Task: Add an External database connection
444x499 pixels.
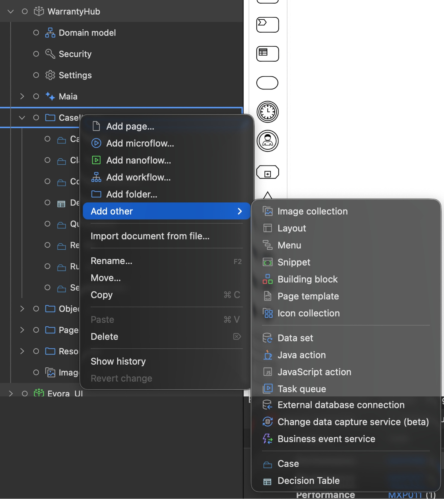Action: [x=346, y=405]
